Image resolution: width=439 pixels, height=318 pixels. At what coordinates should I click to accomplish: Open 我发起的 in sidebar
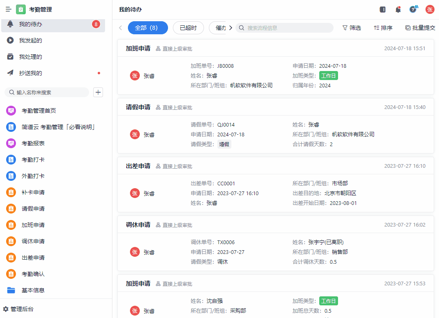(53, 40)
